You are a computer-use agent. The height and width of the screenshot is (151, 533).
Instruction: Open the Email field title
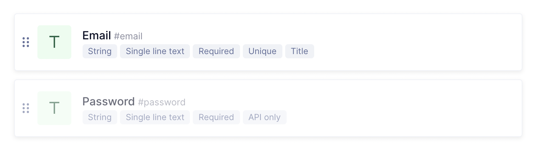pos(97,35)
